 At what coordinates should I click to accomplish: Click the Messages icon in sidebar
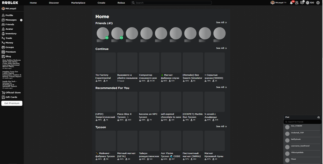[3, 20]
